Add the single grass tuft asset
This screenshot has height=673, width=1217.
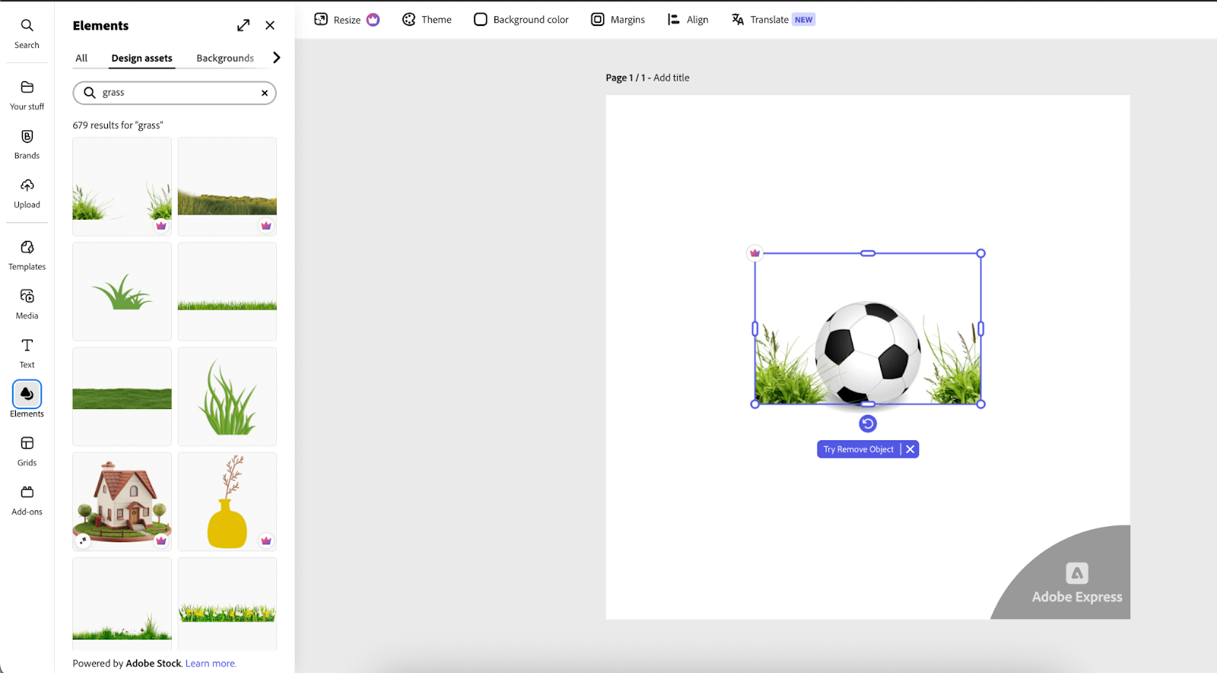(x=122, y=291)
